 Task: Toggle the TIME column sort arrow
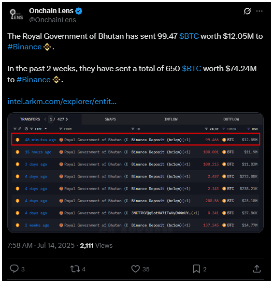click(x=45, y=129)
